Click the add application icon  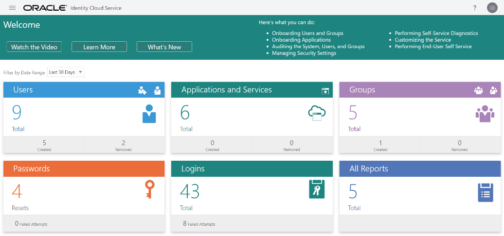325,91
